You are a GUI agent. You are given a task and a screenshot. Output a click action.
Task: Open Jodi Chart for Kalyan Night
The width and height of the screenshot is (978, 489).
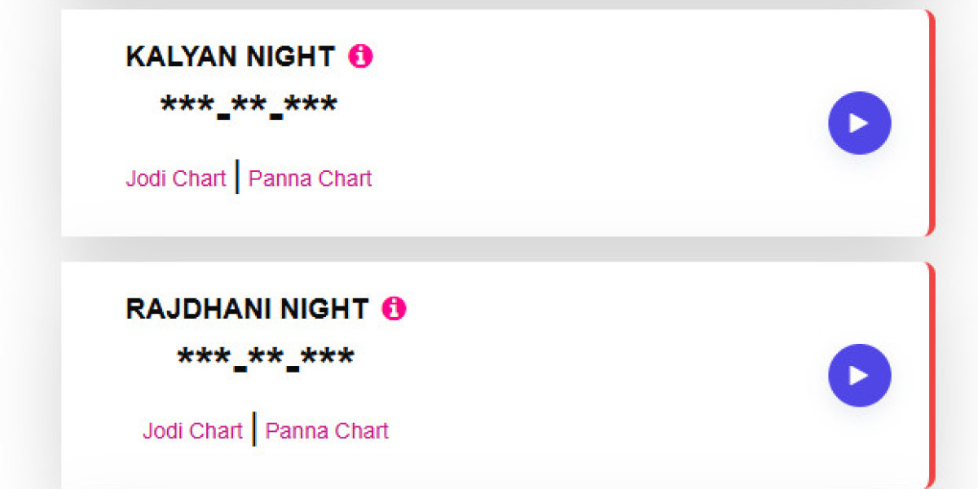click(175, 178)
